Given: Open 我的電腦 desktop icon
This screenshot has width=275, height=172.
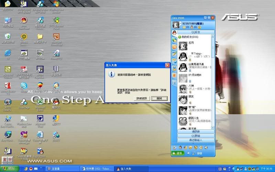Looking at the screenshot, I should click(8, 22).
